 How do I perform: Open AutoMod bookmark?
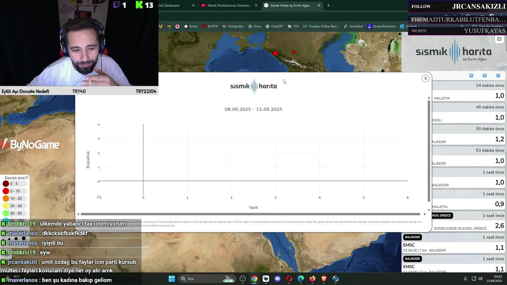(353, 27)
